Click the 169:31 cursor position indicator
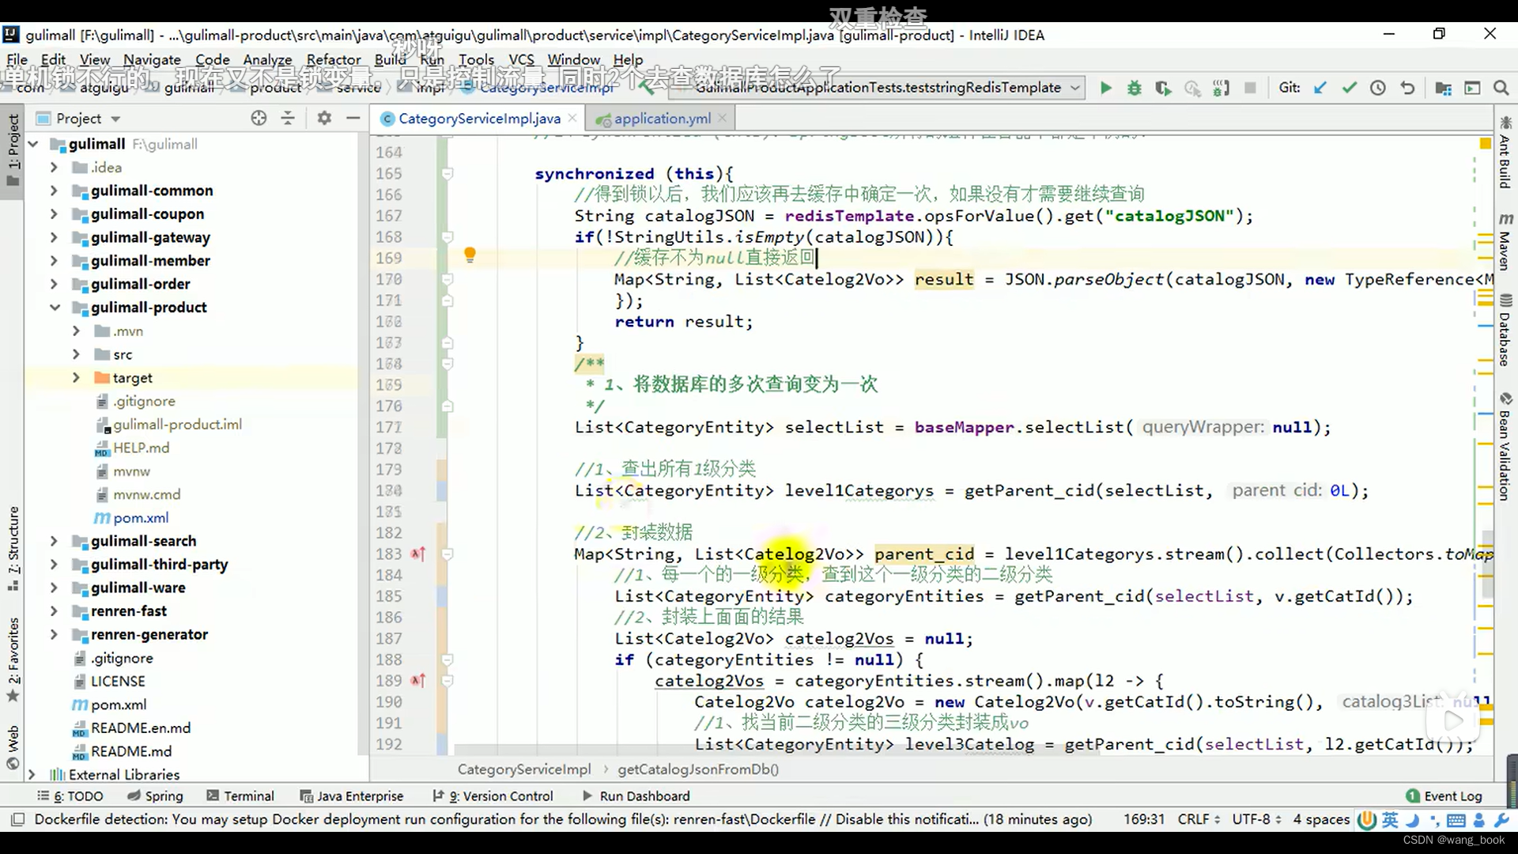1518x854 pixels. pyautogui.click(x=1144, y=819)
